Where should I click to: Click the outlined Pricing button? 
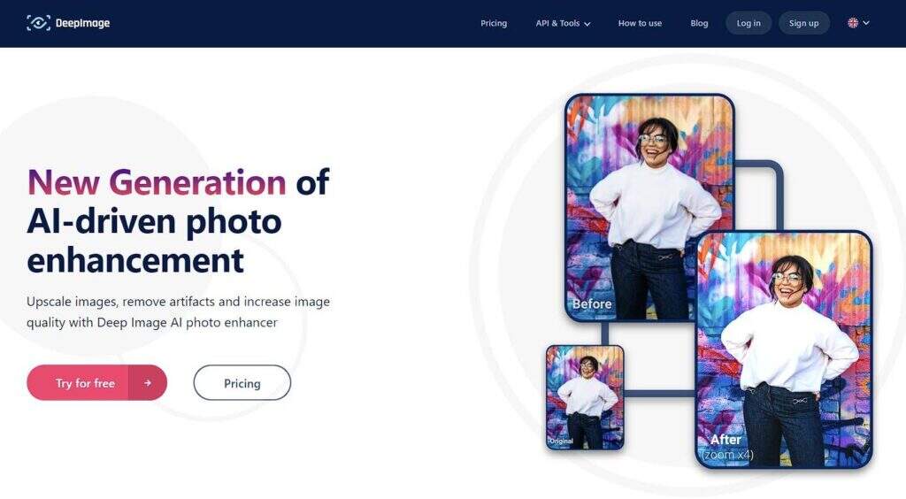click(242, 382)
